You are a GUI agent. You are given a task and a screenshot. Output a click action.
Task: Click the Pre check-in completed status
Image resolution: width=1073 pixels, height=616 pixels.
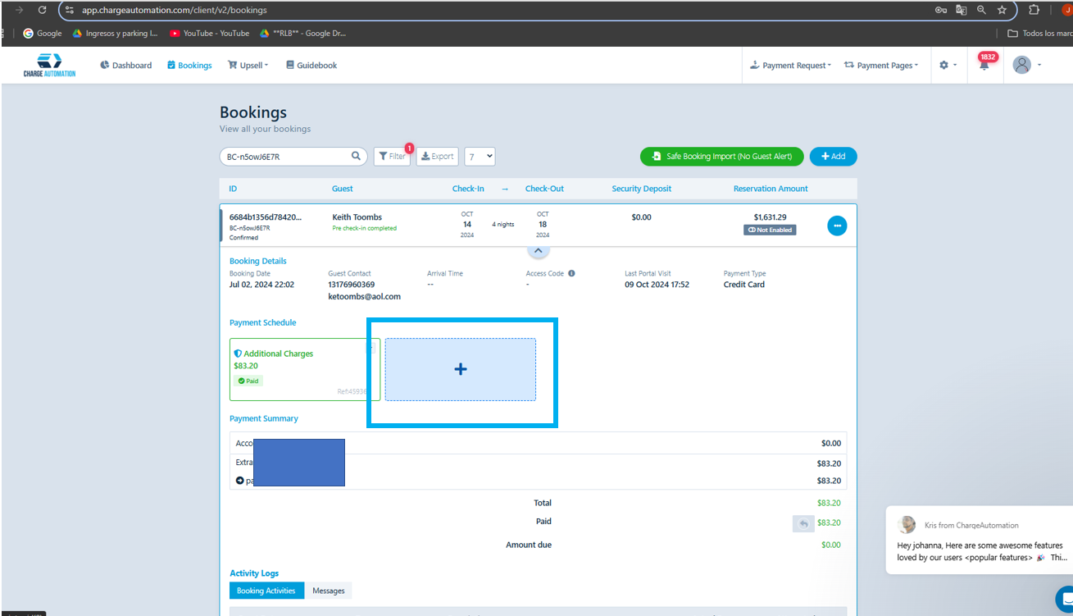pos(364,228)
